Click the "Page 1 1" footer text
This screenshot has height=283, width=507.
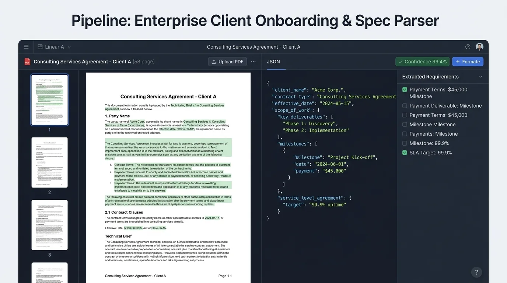225,276
